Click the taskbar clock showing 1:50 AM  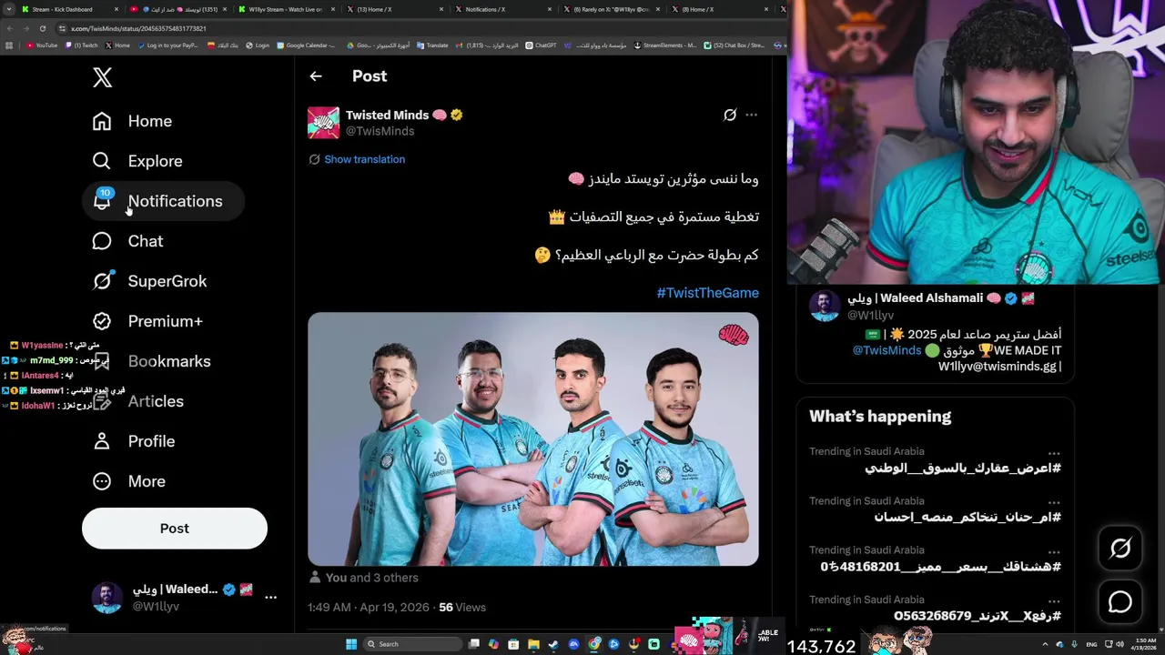click(1143, 644)
